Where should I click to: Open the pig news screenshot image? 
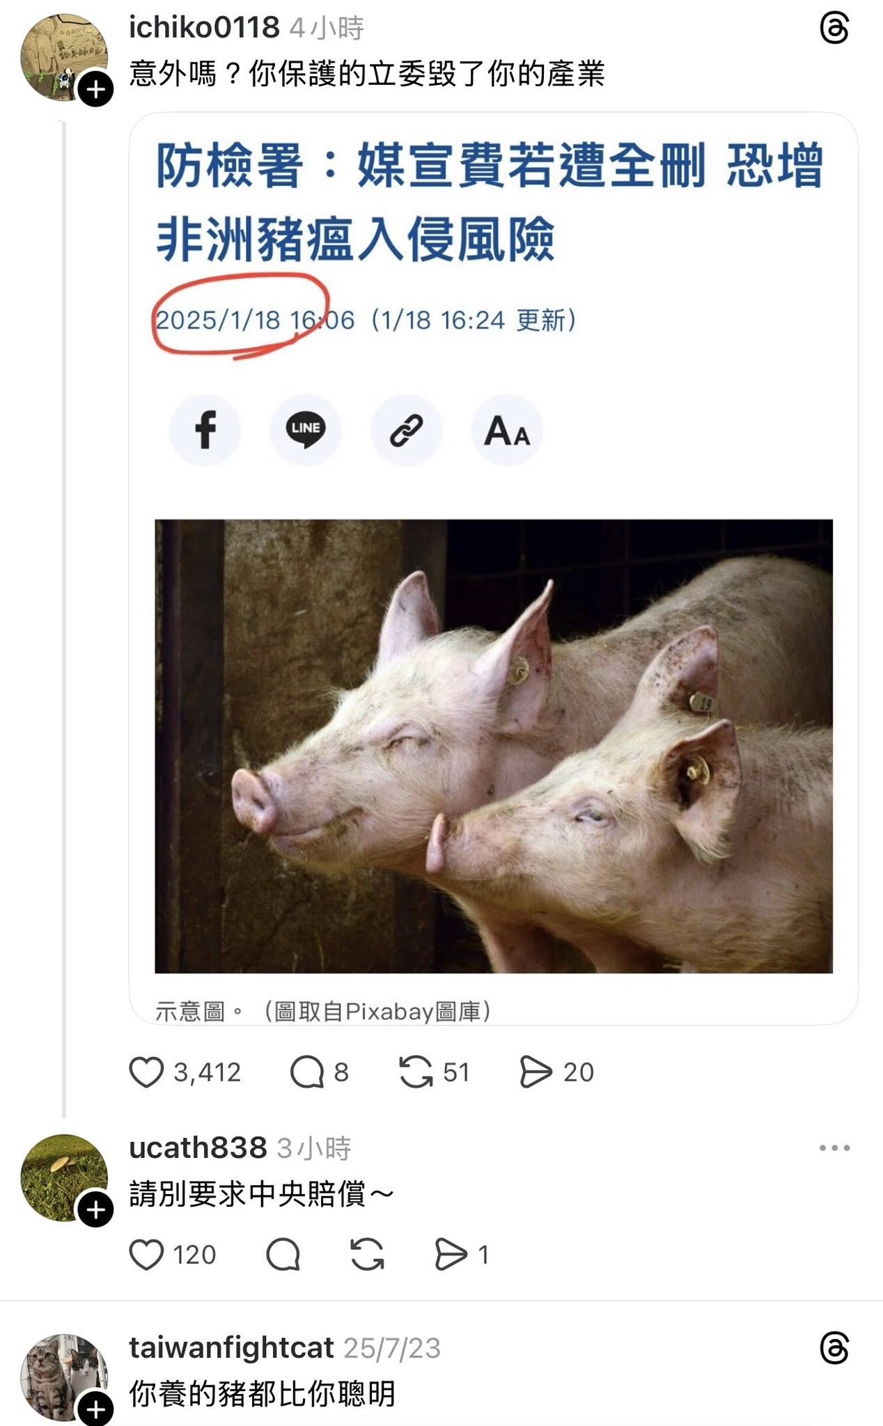pyautogui.click(x=493, y=568)
